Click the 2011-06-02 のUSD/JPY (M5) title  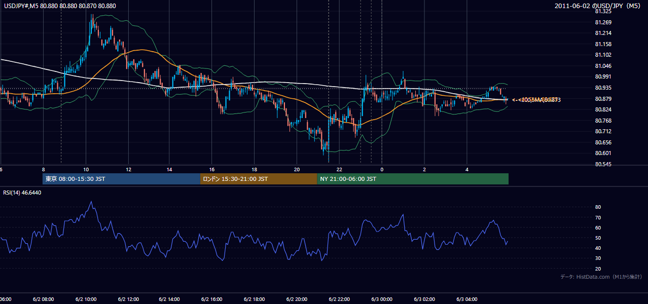[598, 6]
